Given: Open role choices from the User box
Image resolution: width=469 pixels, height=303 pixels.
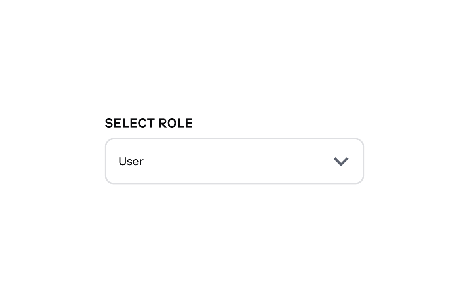Looking at the screenshot, I should (x=234, y=161).
